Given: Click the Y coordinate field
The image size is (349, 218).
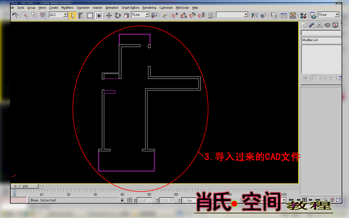Looking at the screenshot, I should tap(167, 200).
